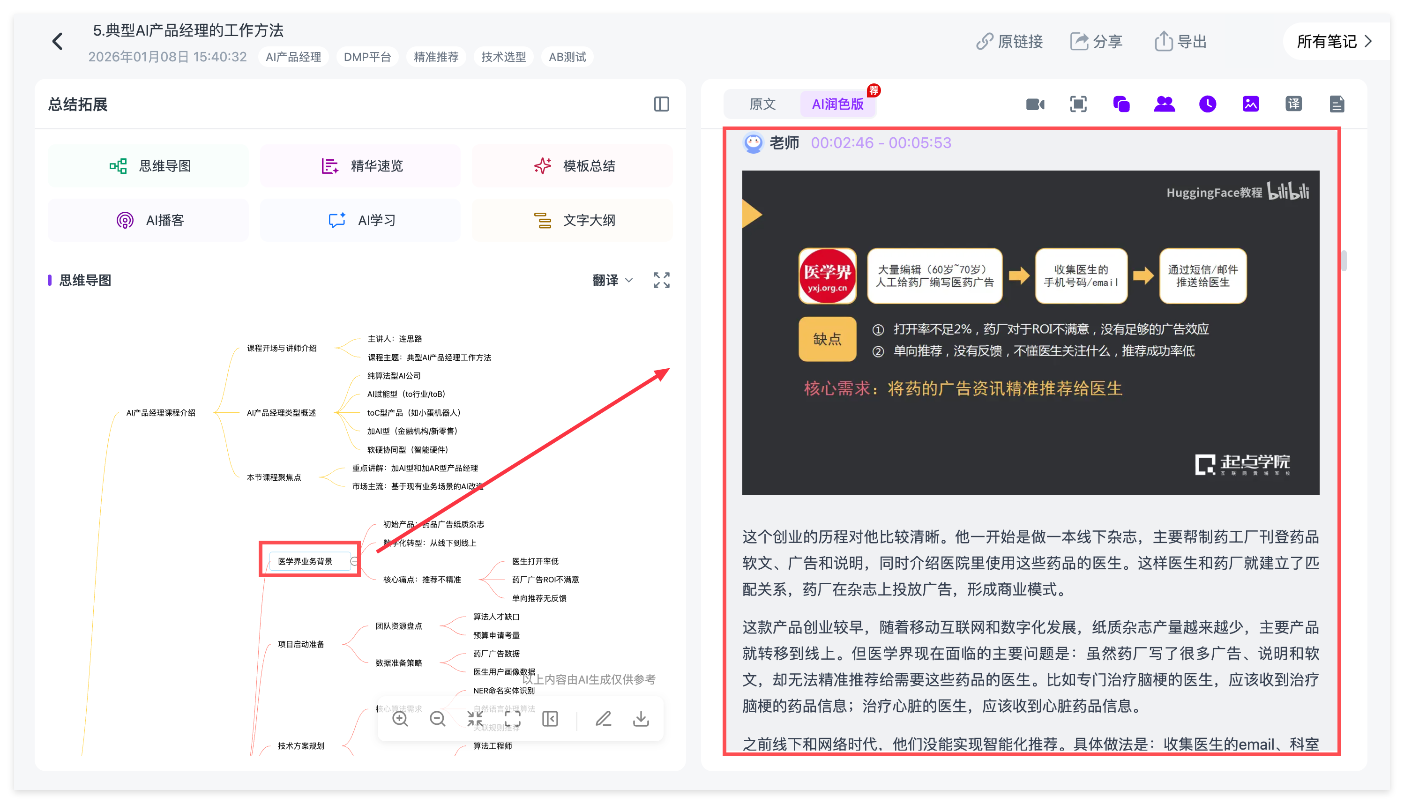Jump to timestamp 00:02:46 - 00:05:53
Image resolution: width=1404 pixels, height=804 pixels.
coord(881,143)
